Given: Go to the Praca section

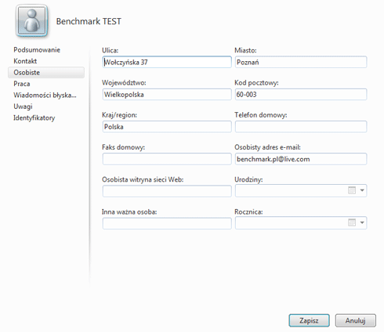Looking at the screenshot, I should (x=22, y=84).
